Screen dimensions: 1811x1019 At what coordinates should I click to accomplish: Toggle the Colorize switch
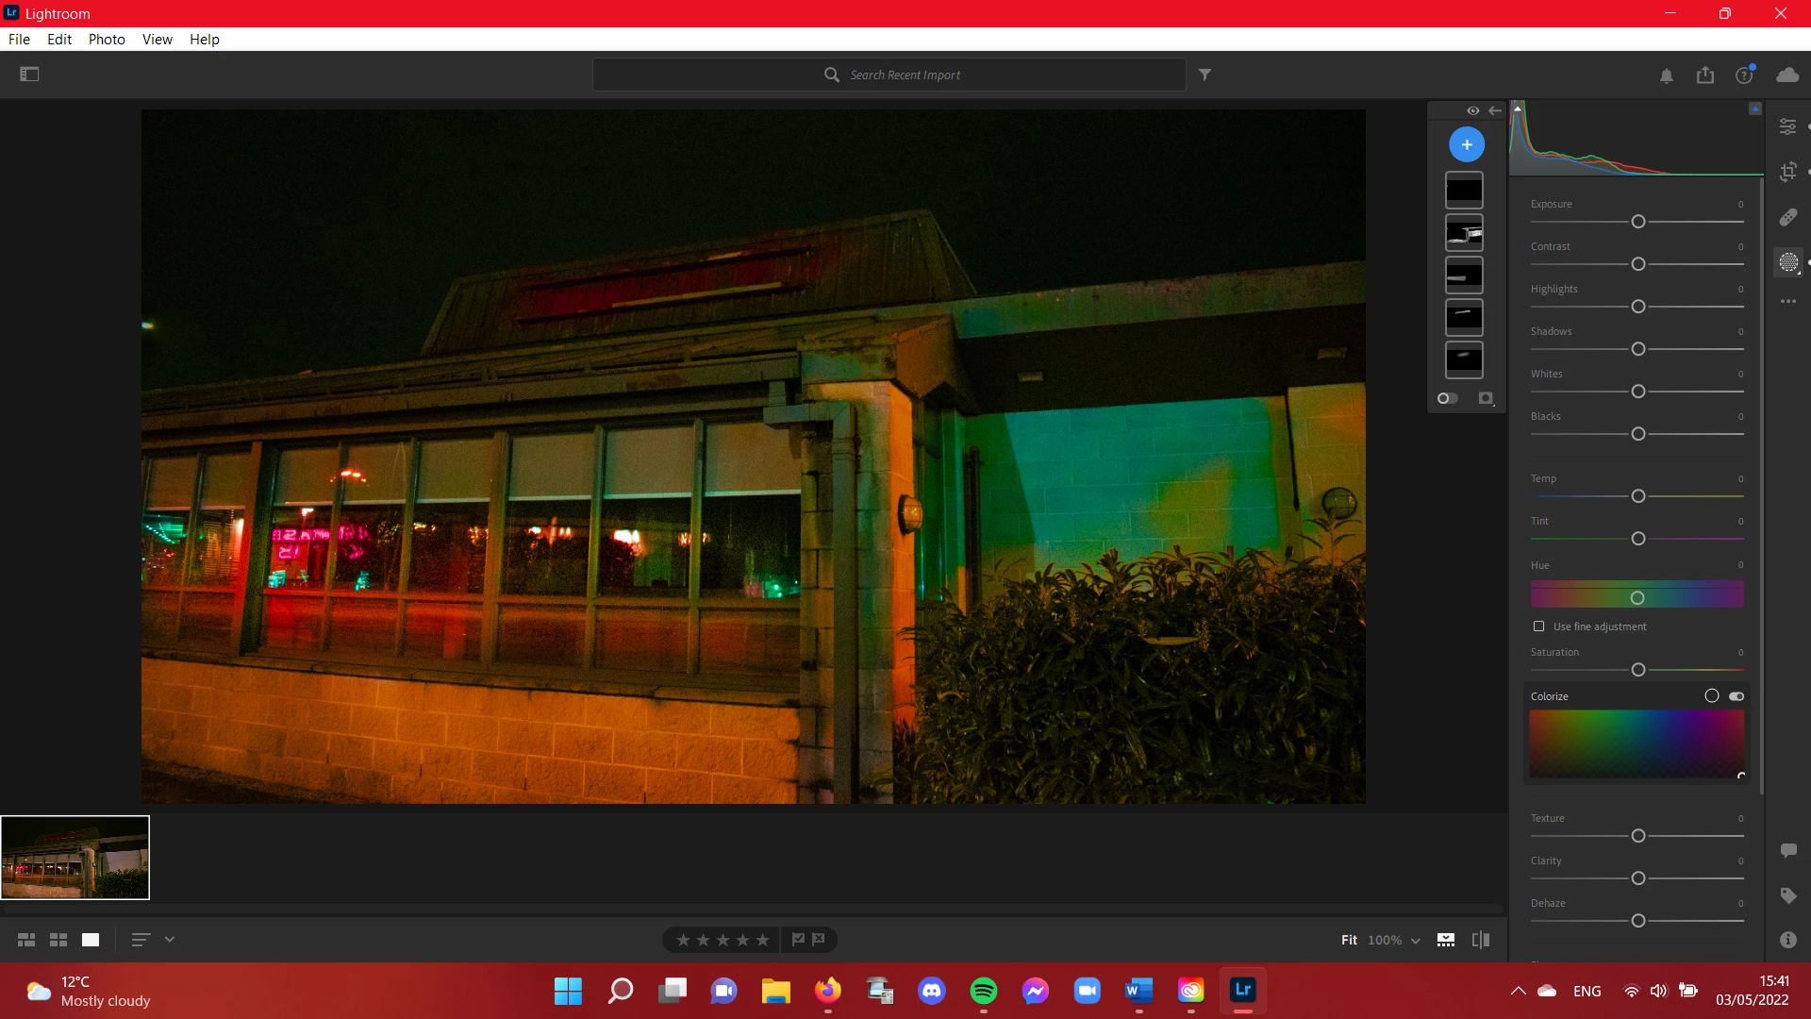tap(1736, 696)
